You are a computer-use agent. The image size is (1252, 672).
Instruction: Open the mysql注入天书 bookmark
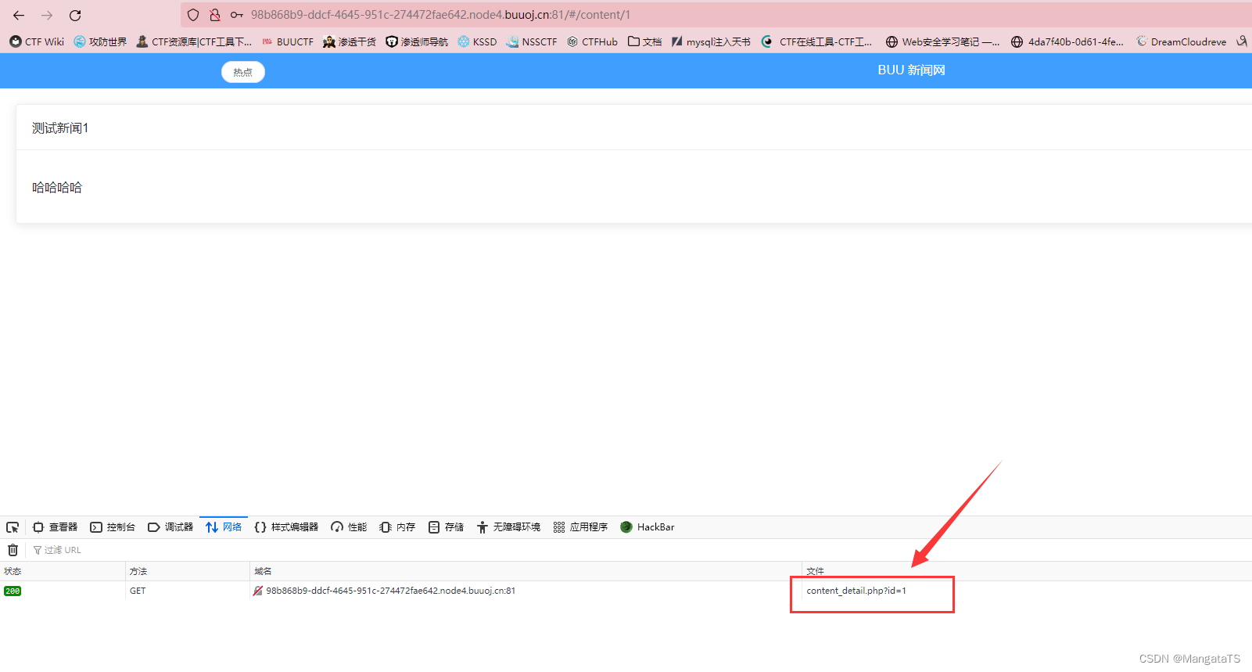[711, 41]
